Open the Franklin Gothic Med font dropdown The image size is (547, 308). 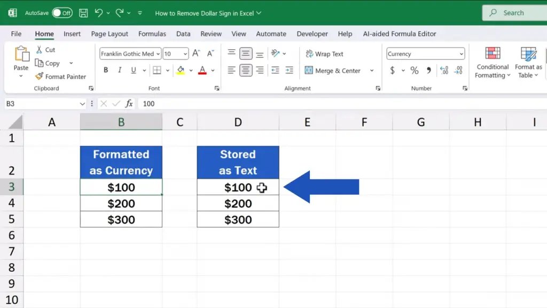(158, 54)
